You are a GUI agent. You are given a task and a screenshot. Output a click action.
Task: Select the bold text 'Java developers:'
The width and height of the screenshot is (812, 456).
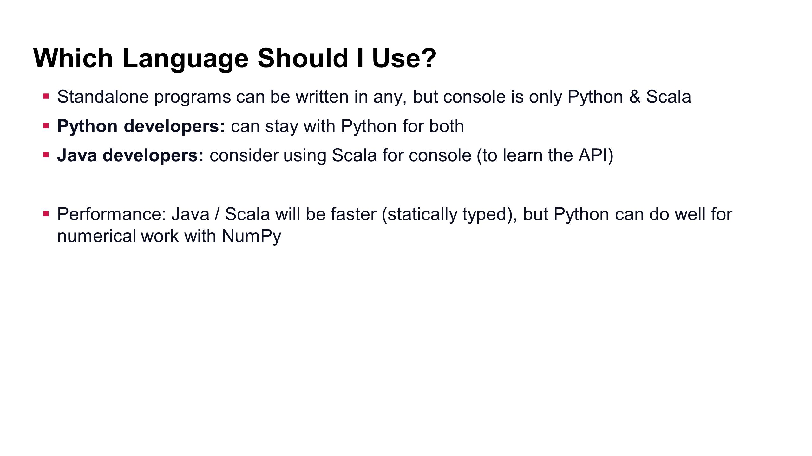click(130, 155)
